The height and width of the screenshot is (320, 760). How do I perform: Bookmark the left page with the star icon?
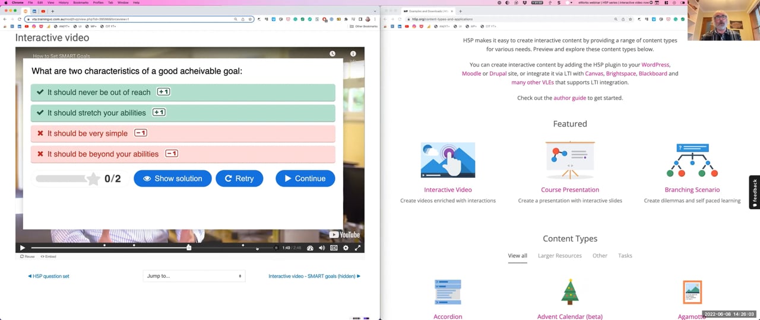pyautogui.click(x=251, y=19)
